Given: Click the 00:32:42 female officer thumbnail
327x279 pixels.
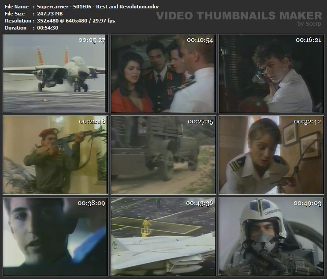Looking at the screenshot, I should pyautogui.click(x=271, y=155).
